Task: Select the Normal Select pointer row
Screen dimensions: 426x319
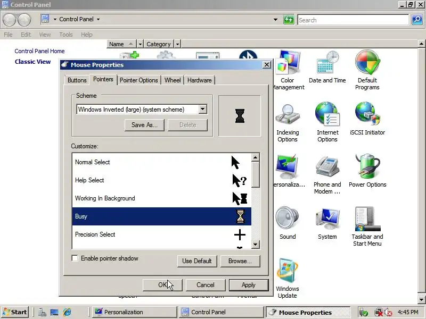Action: (162, 162)
